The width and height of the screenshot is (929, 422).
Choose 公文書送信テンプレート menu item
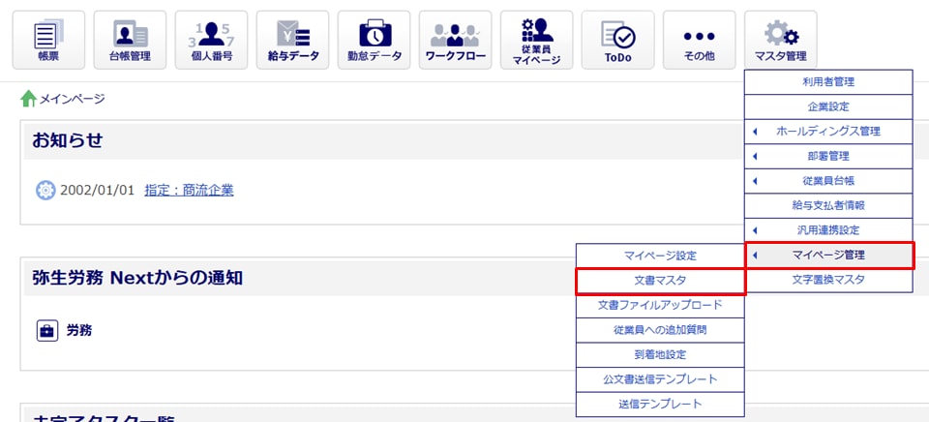click(x=660, y=379)
